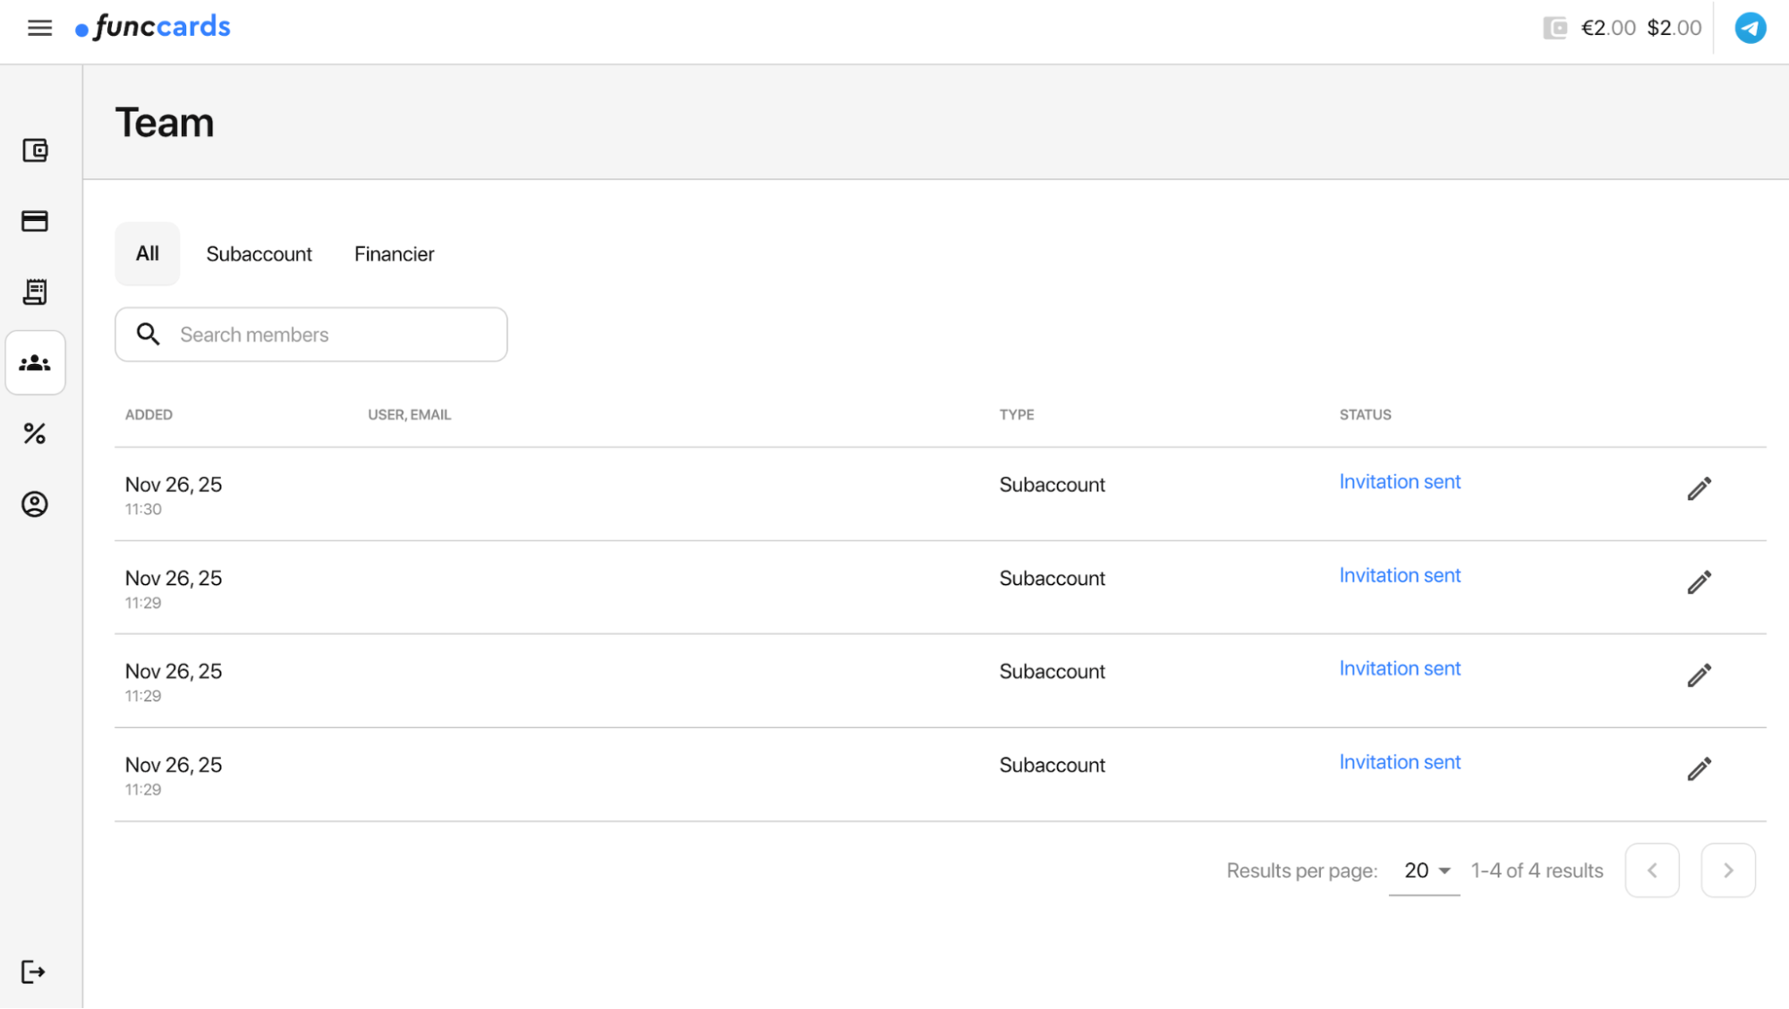Open the profile account sidebar icon

point(35,504)
